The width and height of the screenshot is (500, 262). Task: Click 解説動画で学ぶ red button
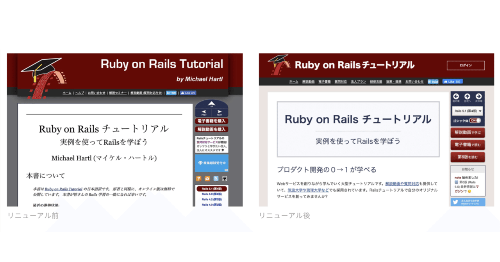468,133
